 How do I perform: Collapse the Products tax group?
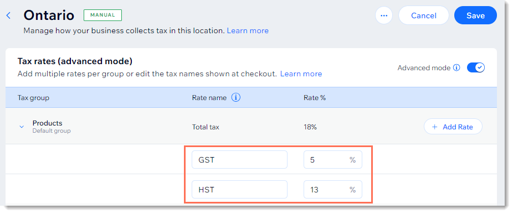tap(22, 127)
